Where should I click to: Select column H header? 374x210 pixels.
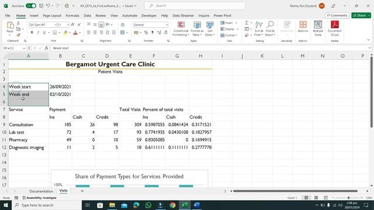[200, 56]
